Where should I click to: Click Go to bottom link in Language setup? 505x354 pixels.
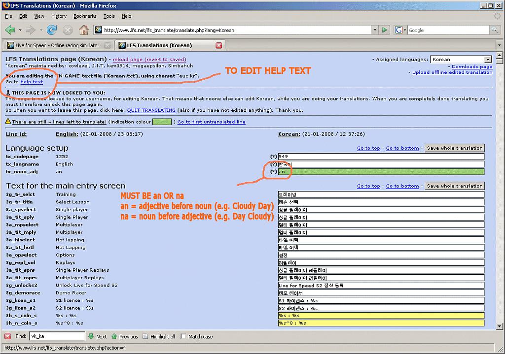click(x=402, y=148)
